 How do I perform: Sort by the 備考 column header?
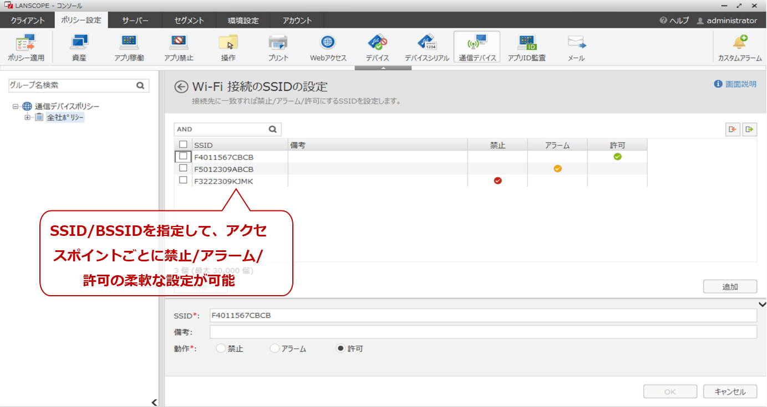click(x=378, y=145)
